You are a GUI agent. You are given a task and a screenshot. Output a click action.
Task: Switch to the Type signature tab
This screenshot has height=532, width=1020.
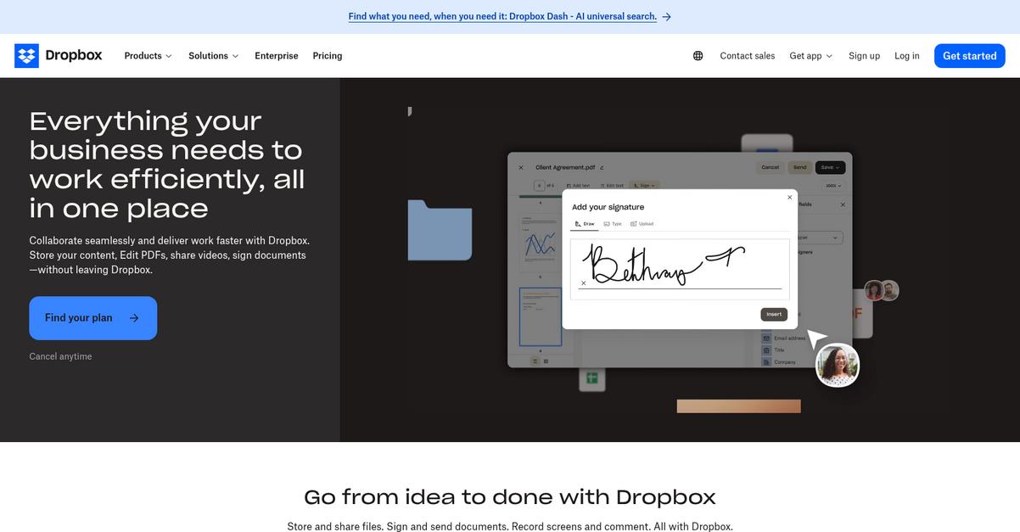pyautogui.click(x=613, y=224)
